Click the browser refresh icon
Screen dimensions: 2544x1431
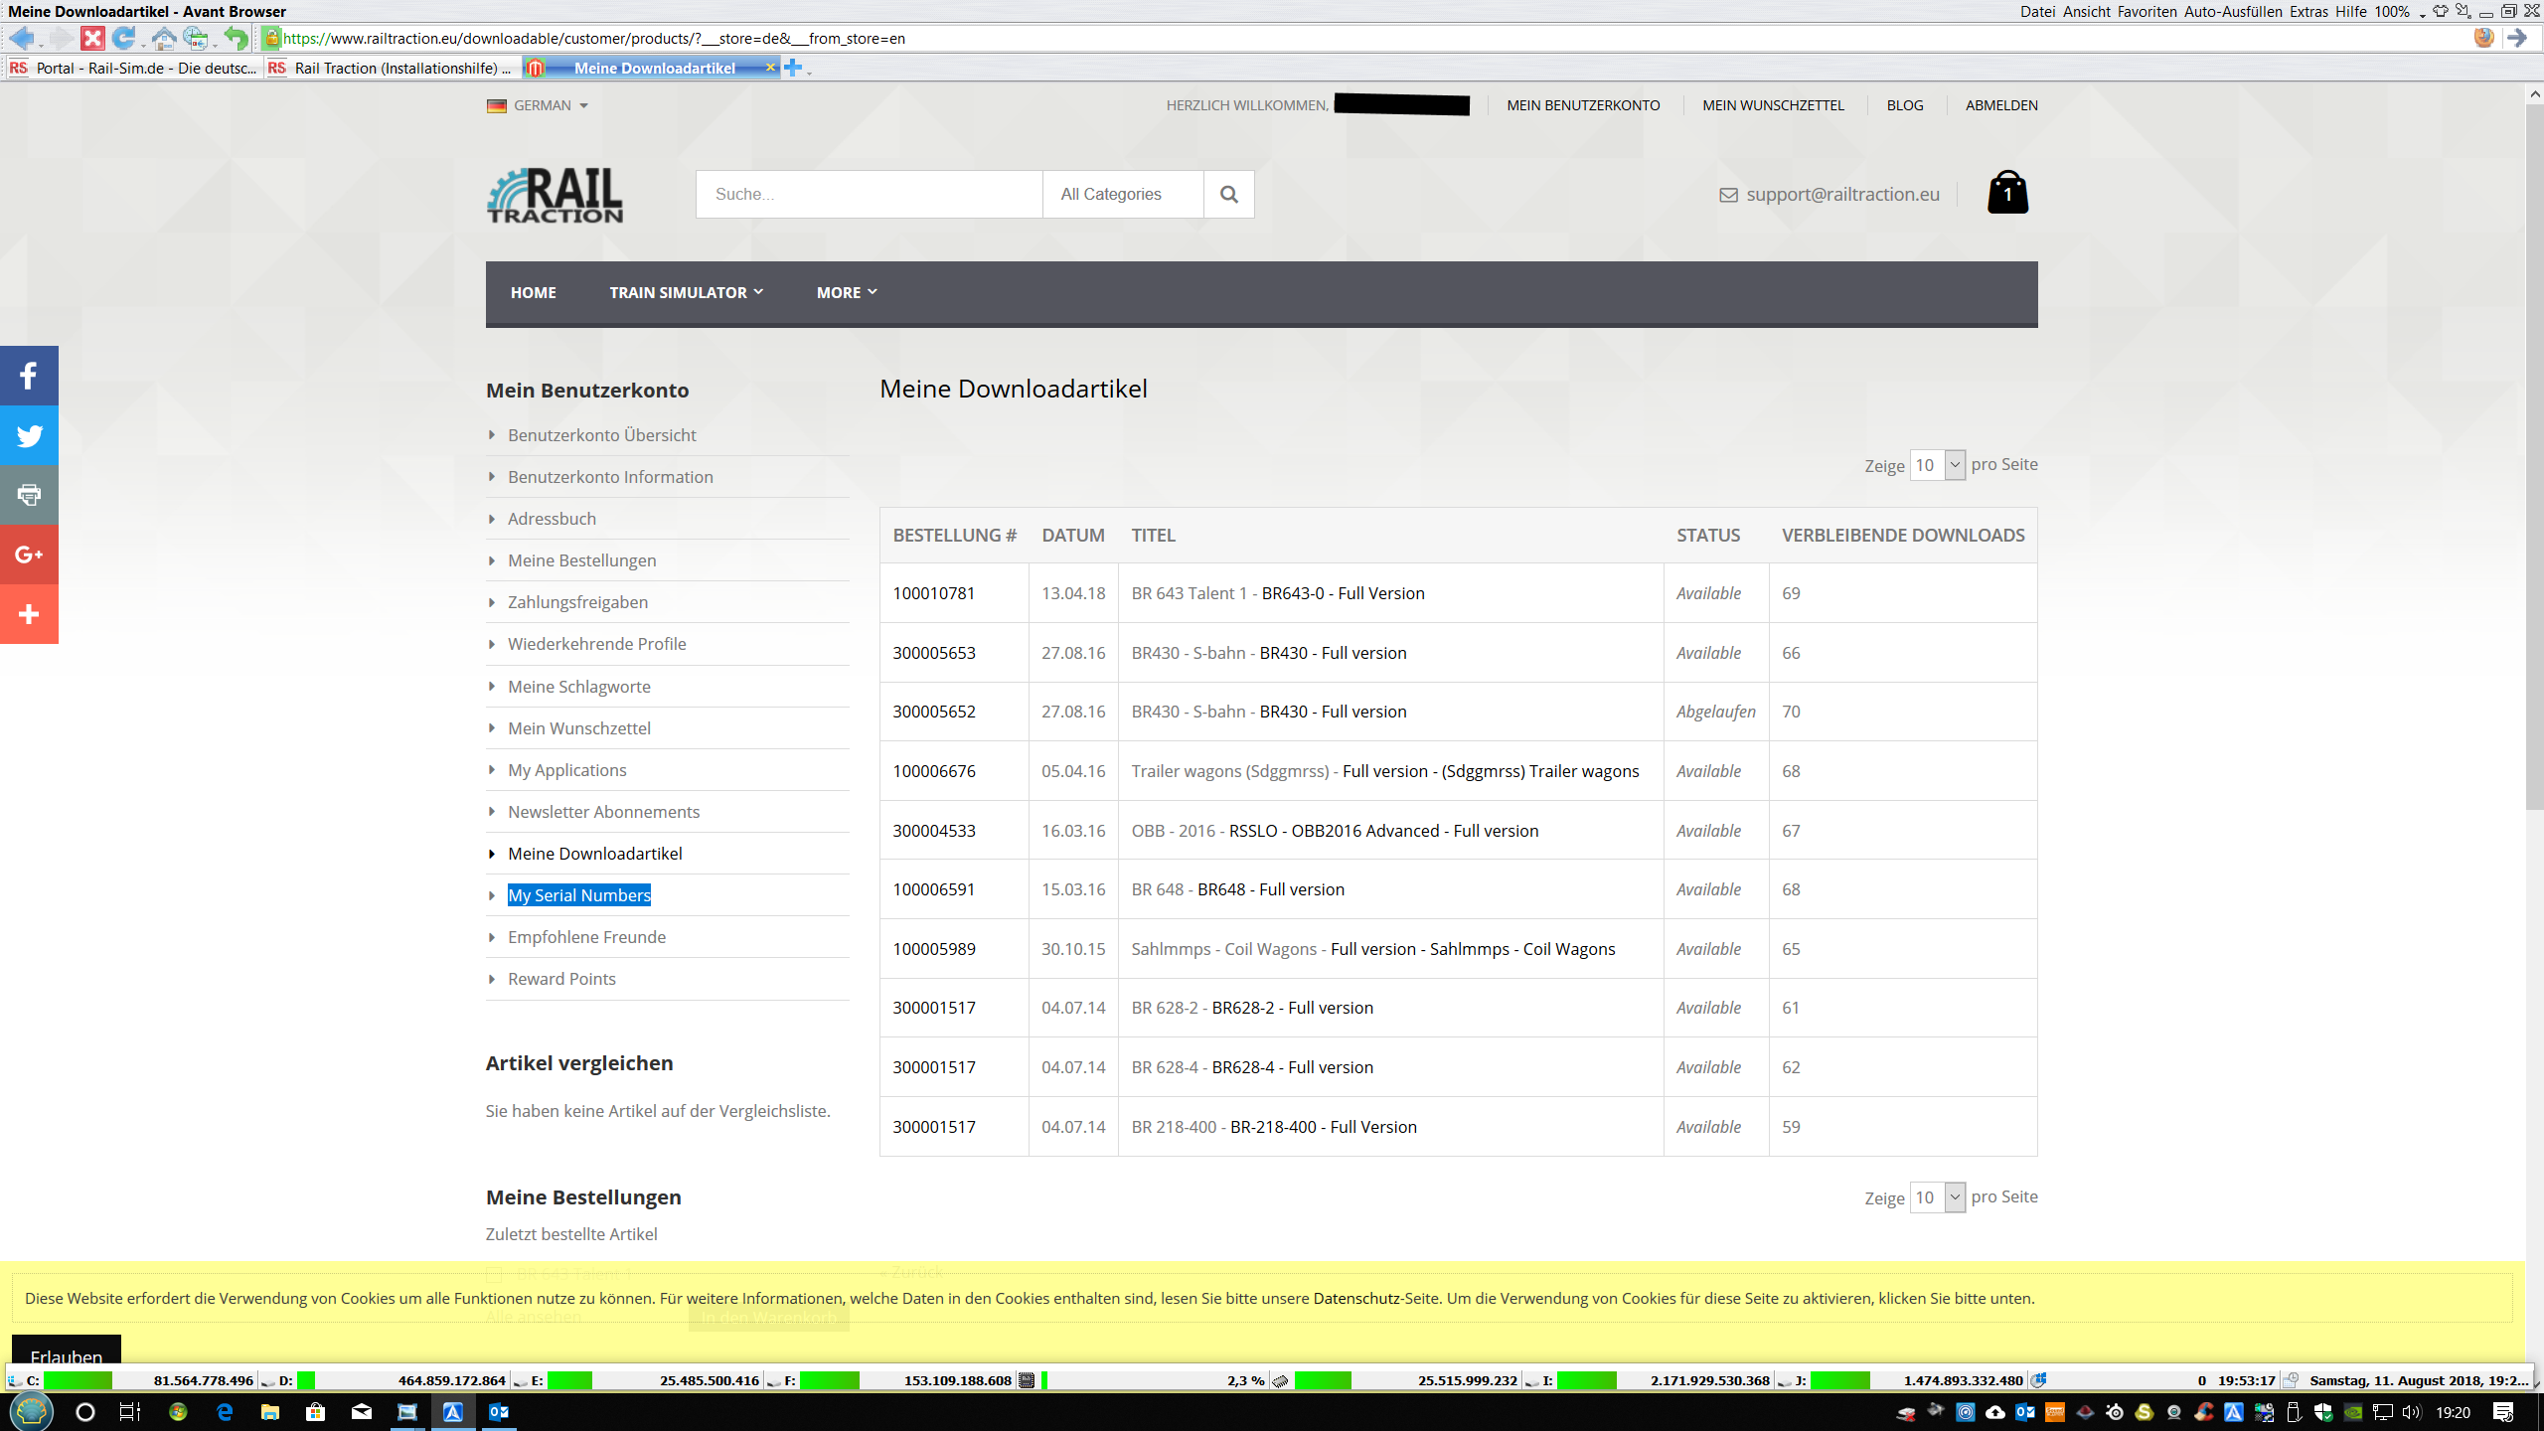pyautogui.click(x=123, y=39)
